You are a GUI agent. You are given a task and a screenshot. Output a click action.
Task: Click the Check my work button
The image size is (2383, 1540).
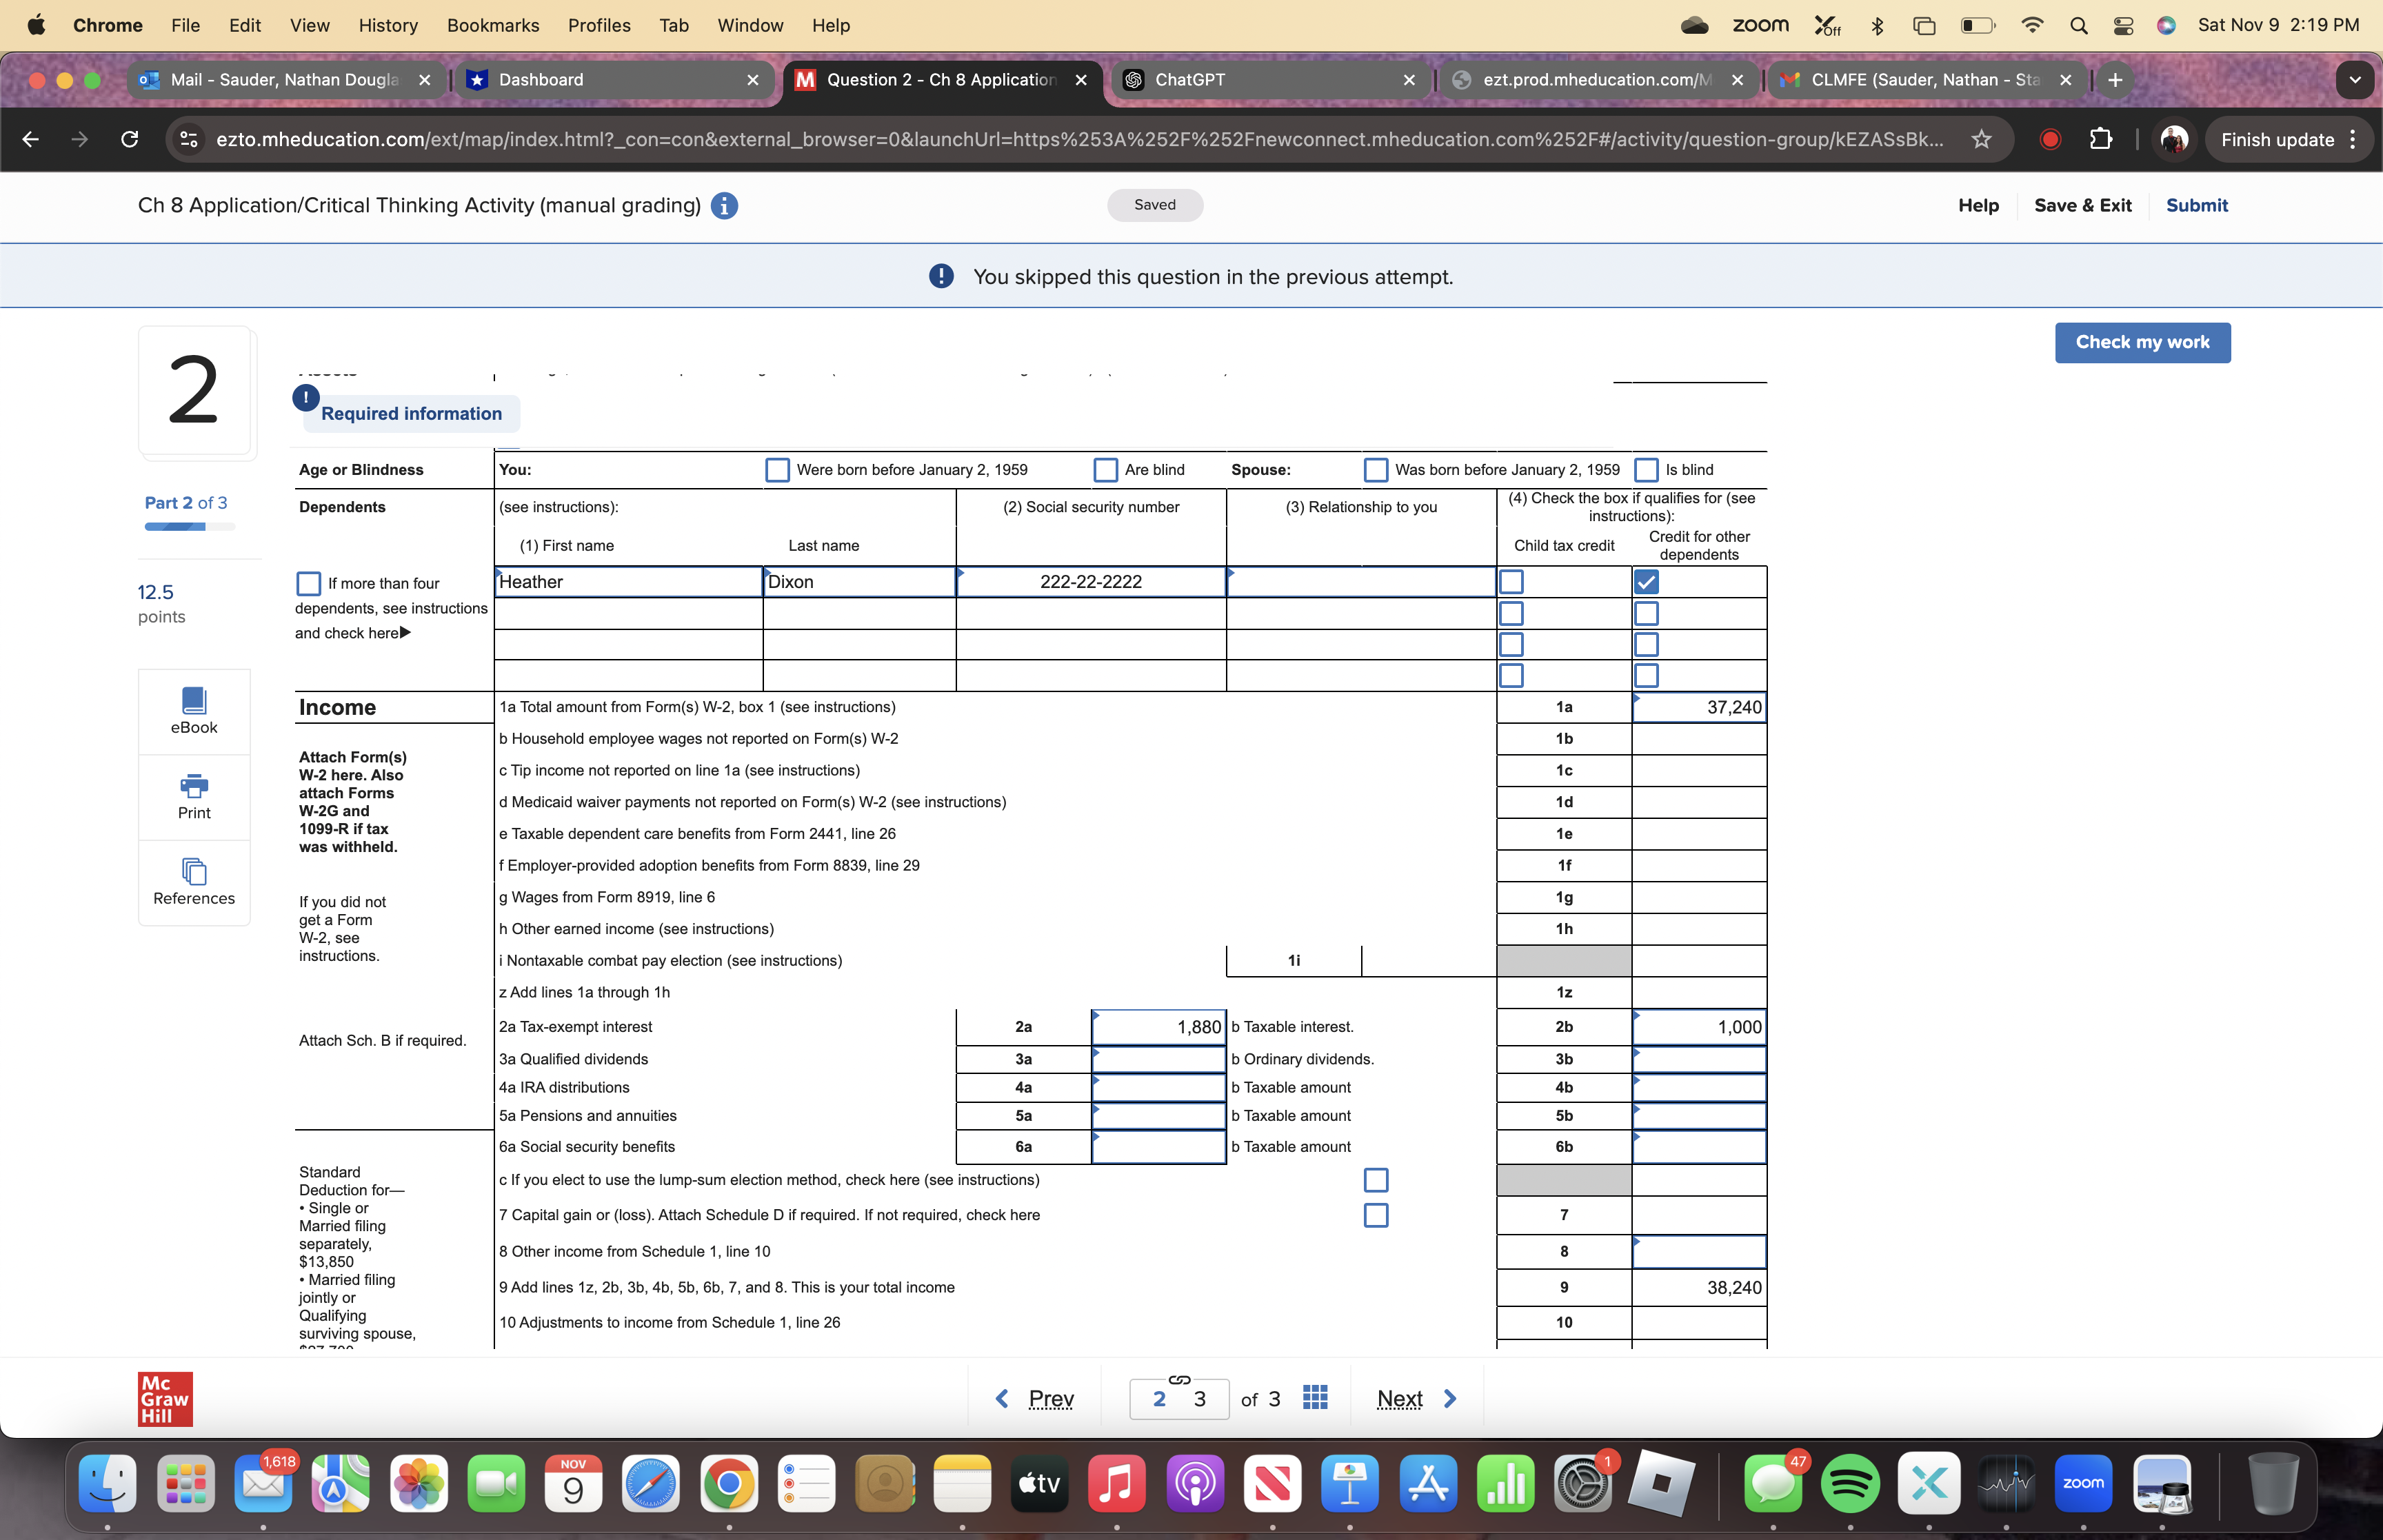pos(2143,342)
